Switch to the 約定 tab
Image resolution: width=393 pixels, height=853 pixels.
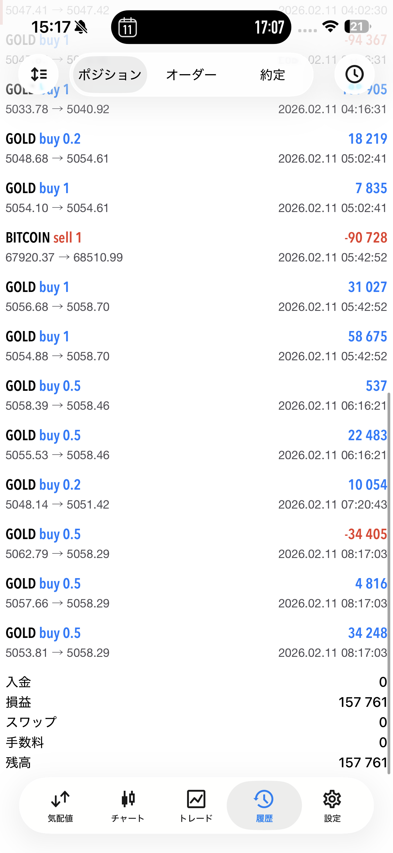pyautogui.click(x=272, y=75)
